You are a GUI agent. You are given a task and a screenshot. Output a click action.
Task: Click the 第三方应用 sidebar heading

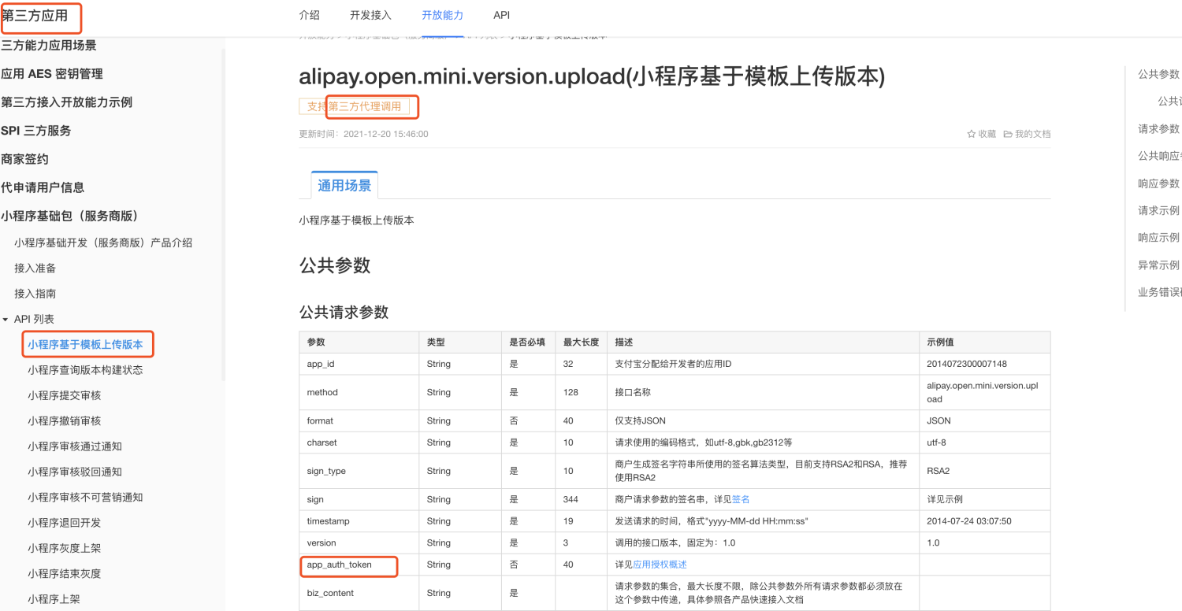pyautogui.click(x=35, y=15)
